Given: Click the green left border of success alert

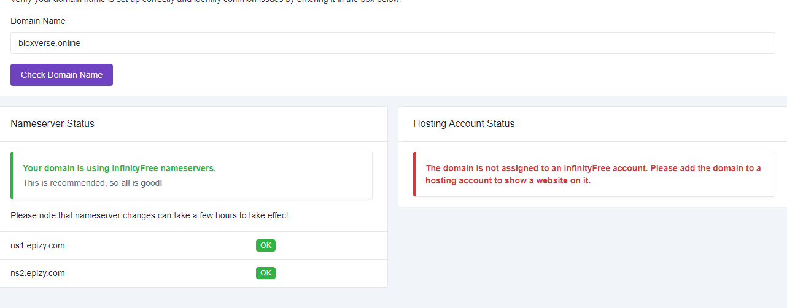Looking at the screenshot, I should (x=12, y=175).
